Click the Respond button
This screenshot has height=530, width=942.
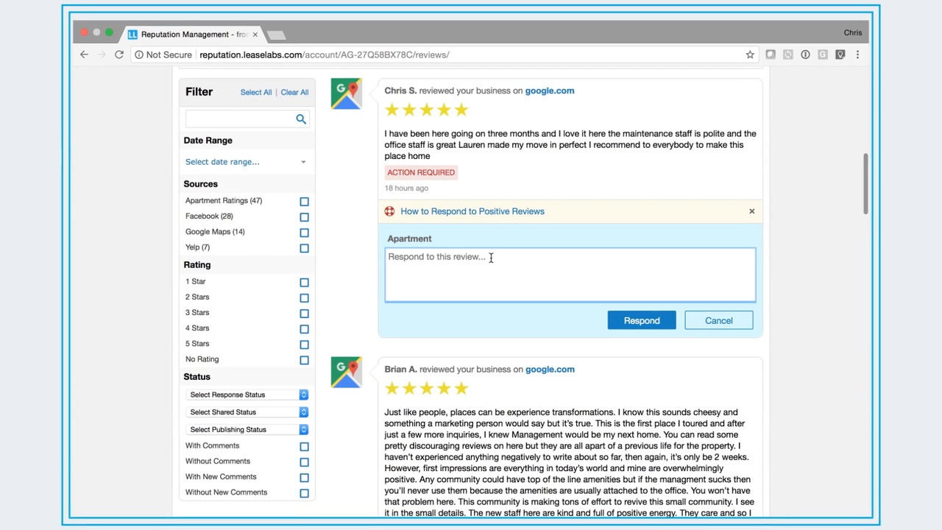[x=641, y=320]
